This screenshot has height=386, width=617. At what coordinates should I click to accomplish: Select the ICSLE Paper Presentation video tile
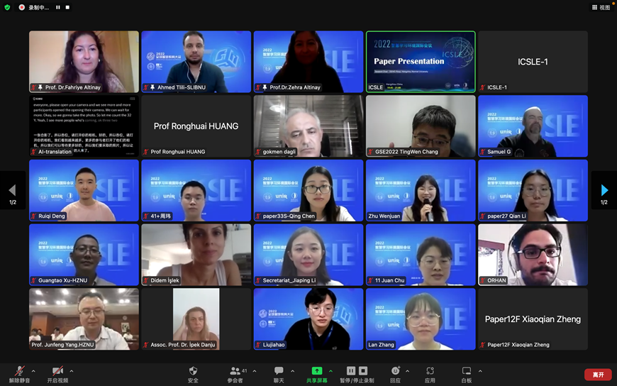pos(421,61)
